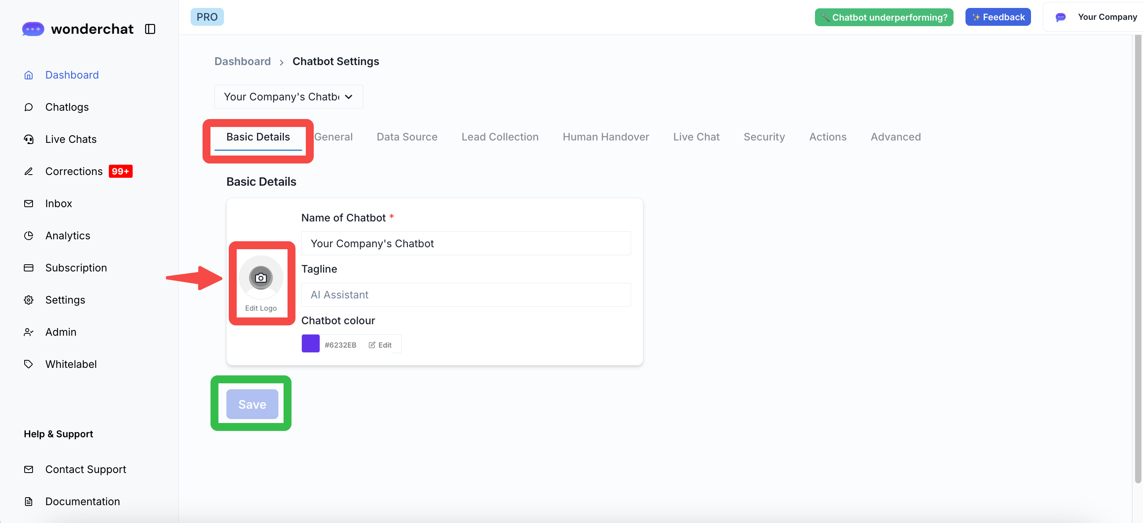The image size is (1143, 523).
Task: Open Chatlogs from the sidebar
Action: point(67,107)
